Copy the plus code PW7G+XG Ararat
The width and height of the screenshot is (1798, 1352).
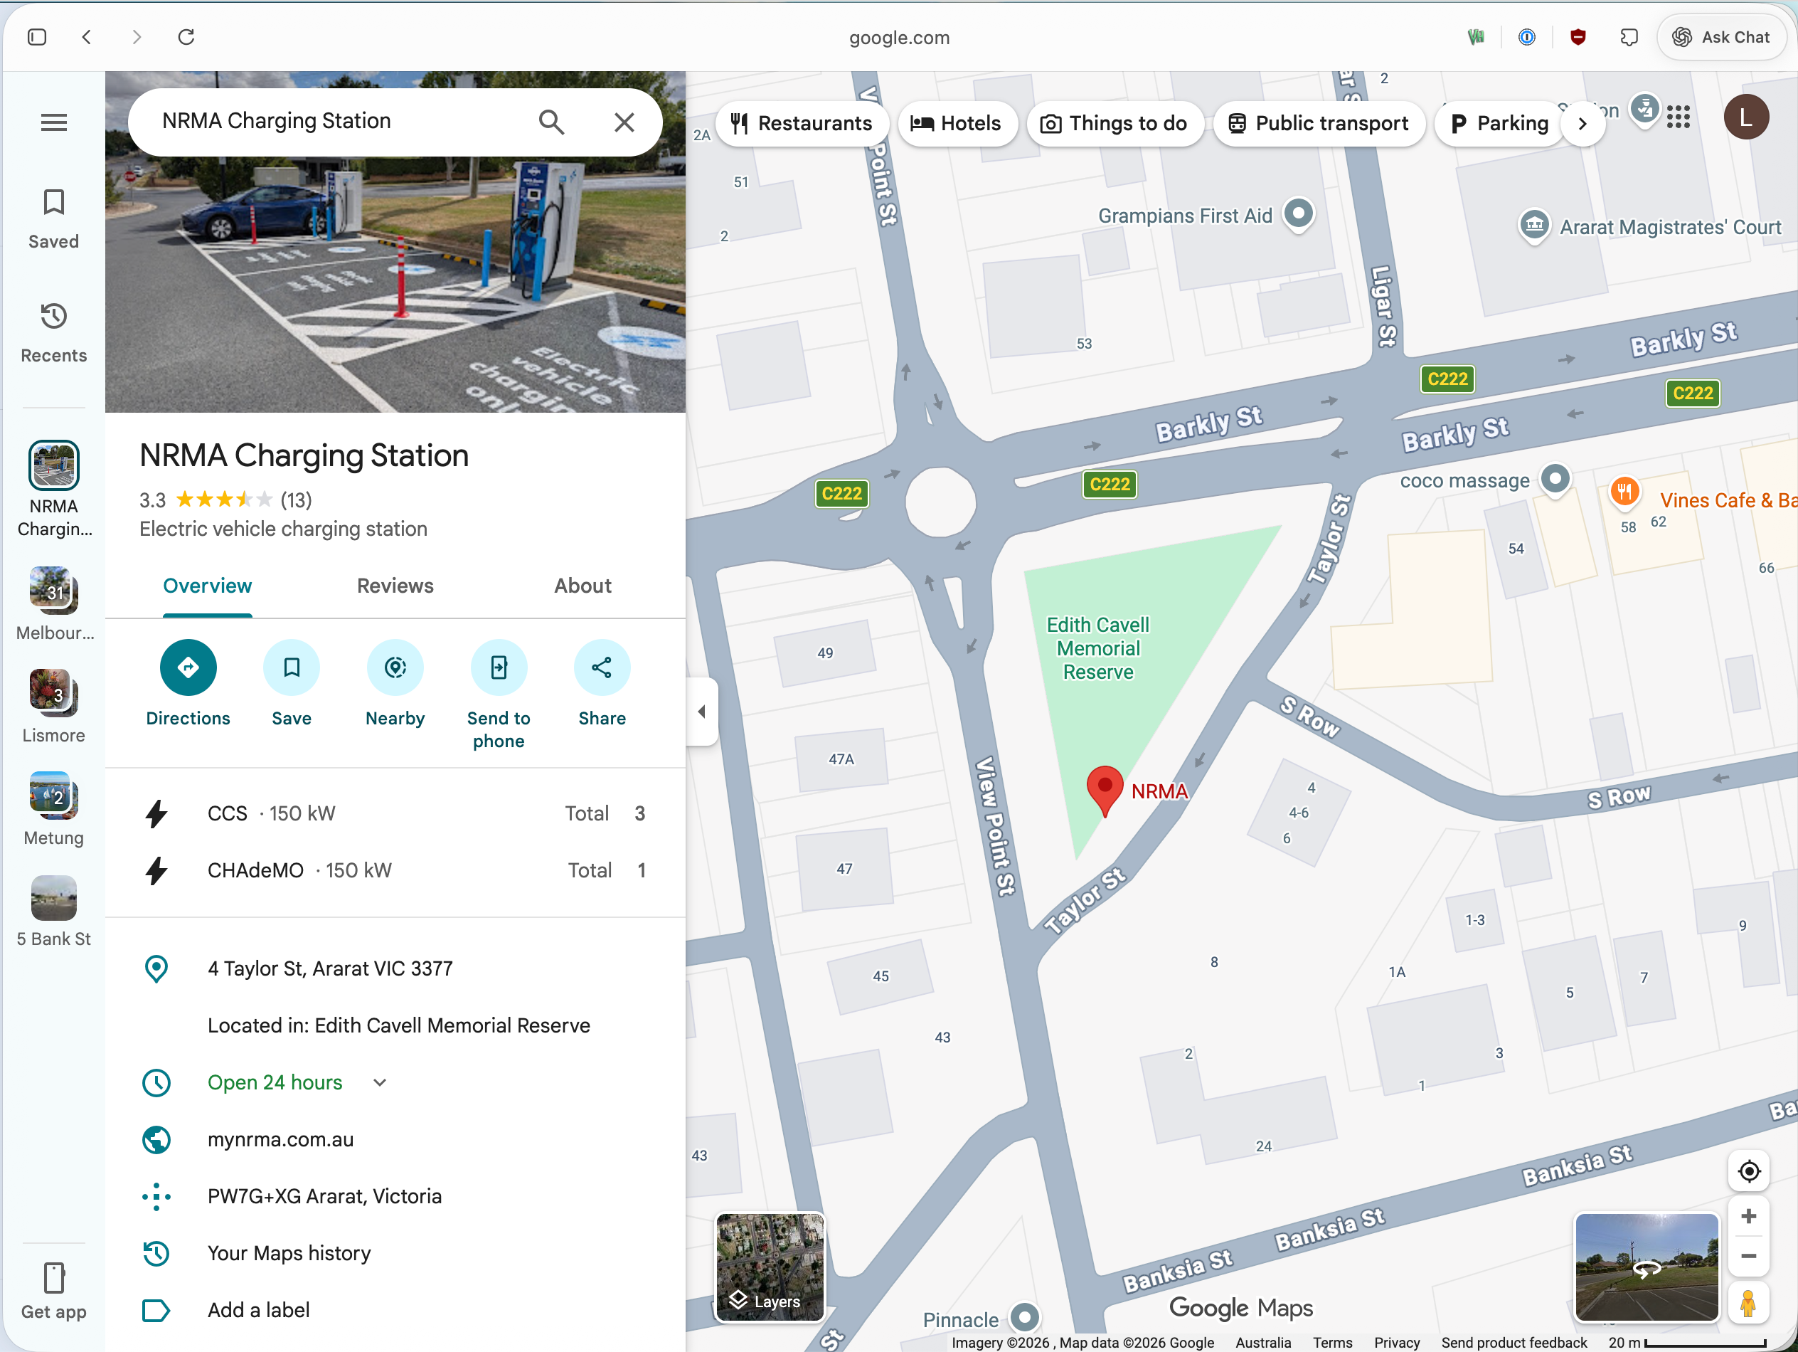324,1196
